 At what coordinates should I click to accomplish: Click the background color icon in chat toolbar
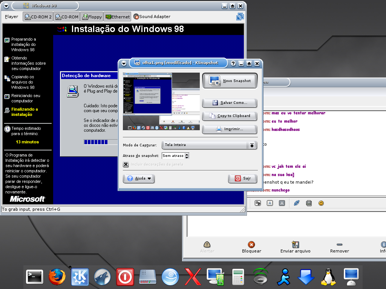coord(282,203)
